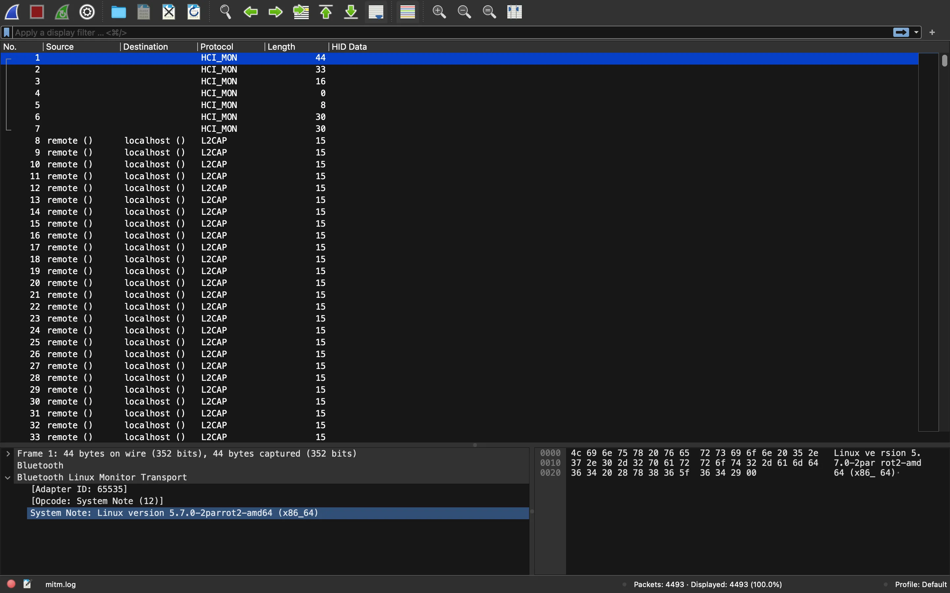Collapse Bluetooth Linux Monitor Transport node

[x=8, y=478]
